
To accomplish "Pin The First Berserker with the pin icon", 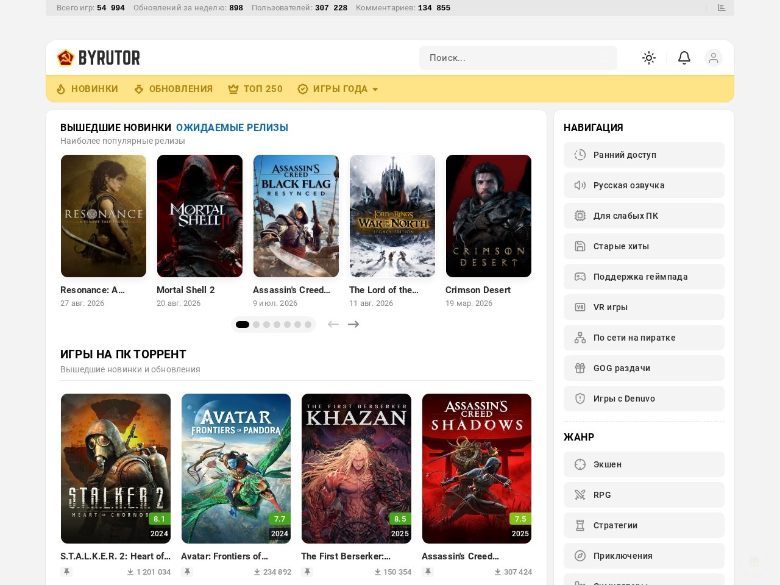I will pos(308,572).
